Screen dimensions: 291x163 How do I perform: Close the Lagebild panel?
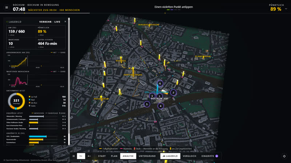[65, 22]
